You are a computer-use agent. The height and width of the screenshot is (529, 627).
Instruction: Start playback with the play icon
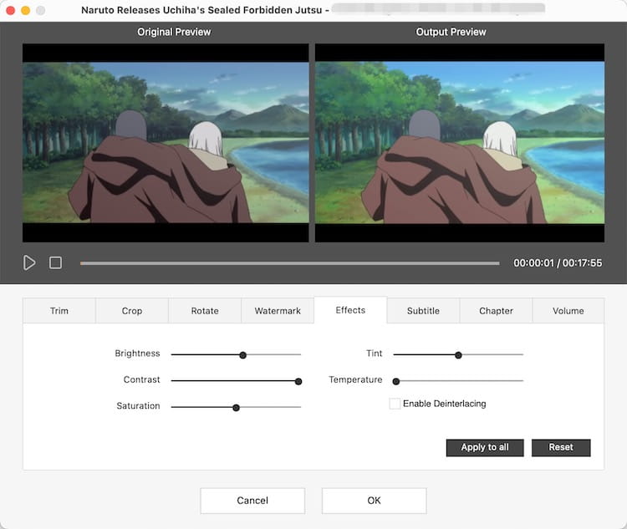(29, 262)
